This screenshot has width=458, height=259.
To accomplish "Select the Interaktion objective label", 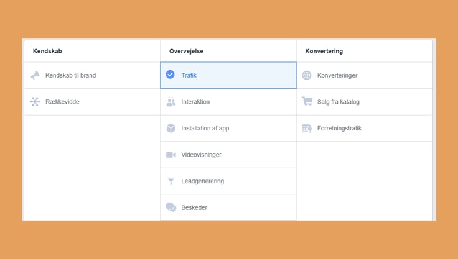I will click(195, 102).
